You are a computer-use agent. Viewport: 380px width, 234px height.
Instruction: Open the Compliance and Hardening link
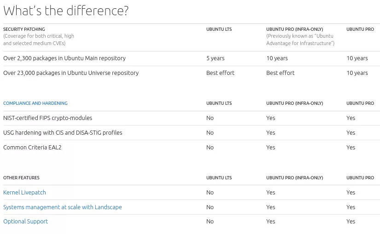tap(35, 103)
